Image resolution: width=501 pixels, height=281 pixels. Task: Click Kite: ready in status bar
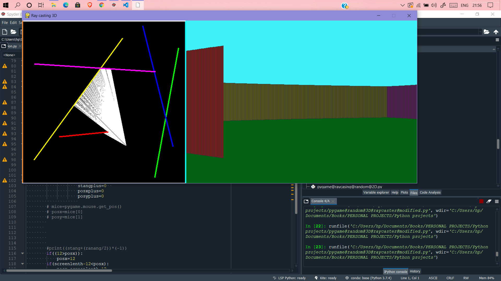325,278
